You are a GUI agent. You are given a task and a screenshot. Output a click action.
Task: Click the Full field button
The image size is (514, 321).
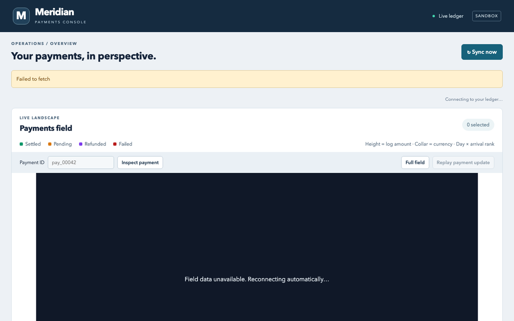415,163
